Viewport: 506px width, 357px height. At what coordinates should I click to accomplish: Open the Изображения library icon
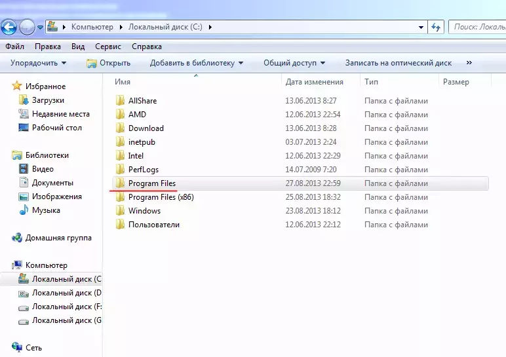(x=24, y=197)
